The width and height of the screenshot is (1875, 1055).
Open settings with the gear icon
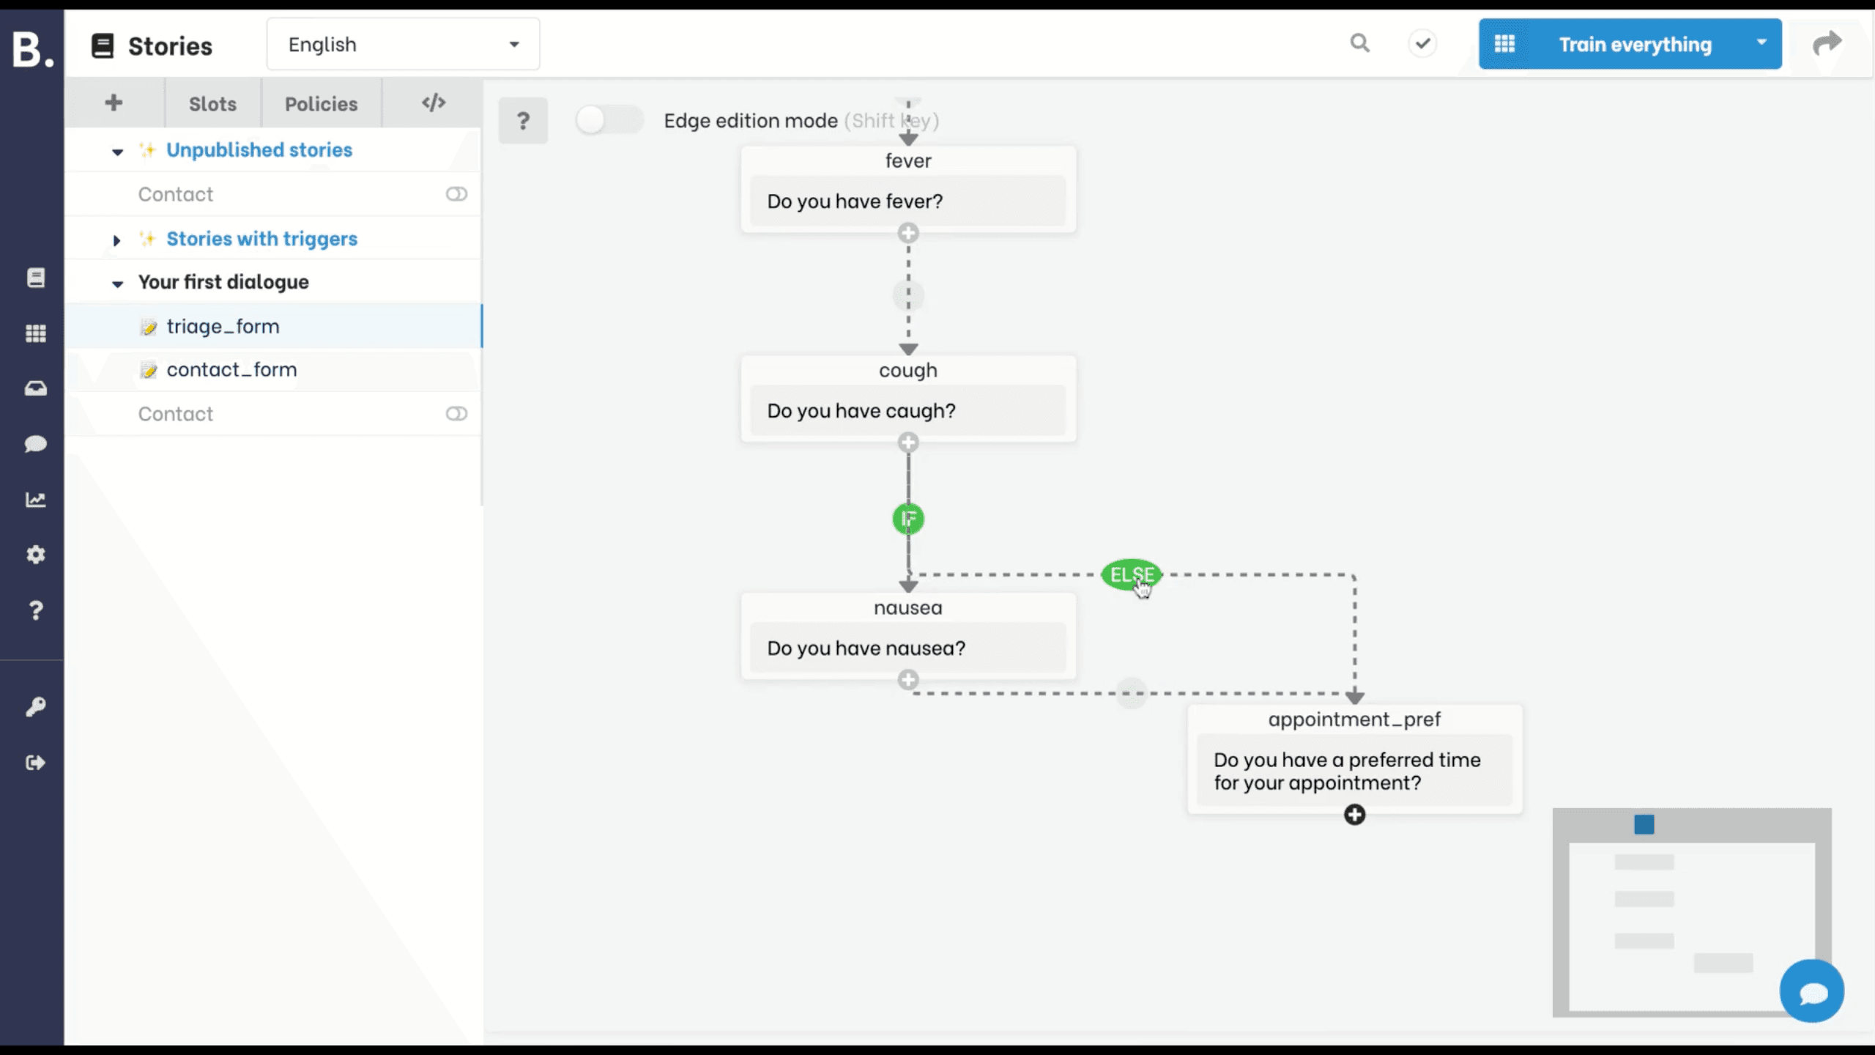pyautogui.click(x=36, y=555)
